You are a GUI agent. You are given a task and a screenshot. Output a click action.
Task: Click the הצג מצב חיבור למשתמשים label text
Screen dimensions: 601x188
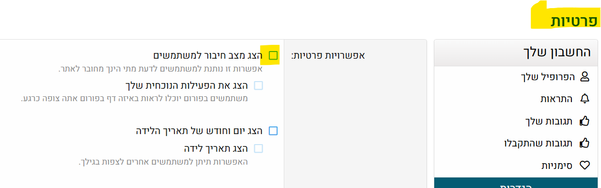208,55
